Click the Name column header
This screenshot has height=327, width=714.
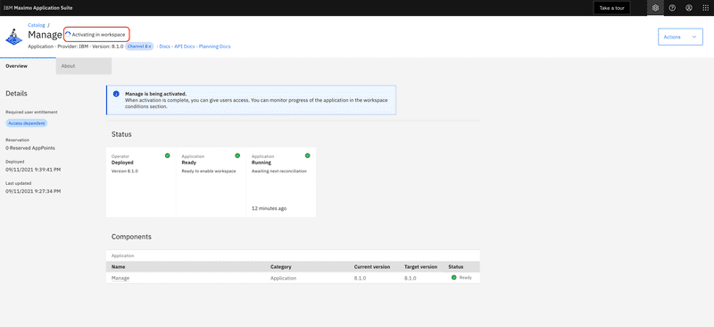click(119, 267)
